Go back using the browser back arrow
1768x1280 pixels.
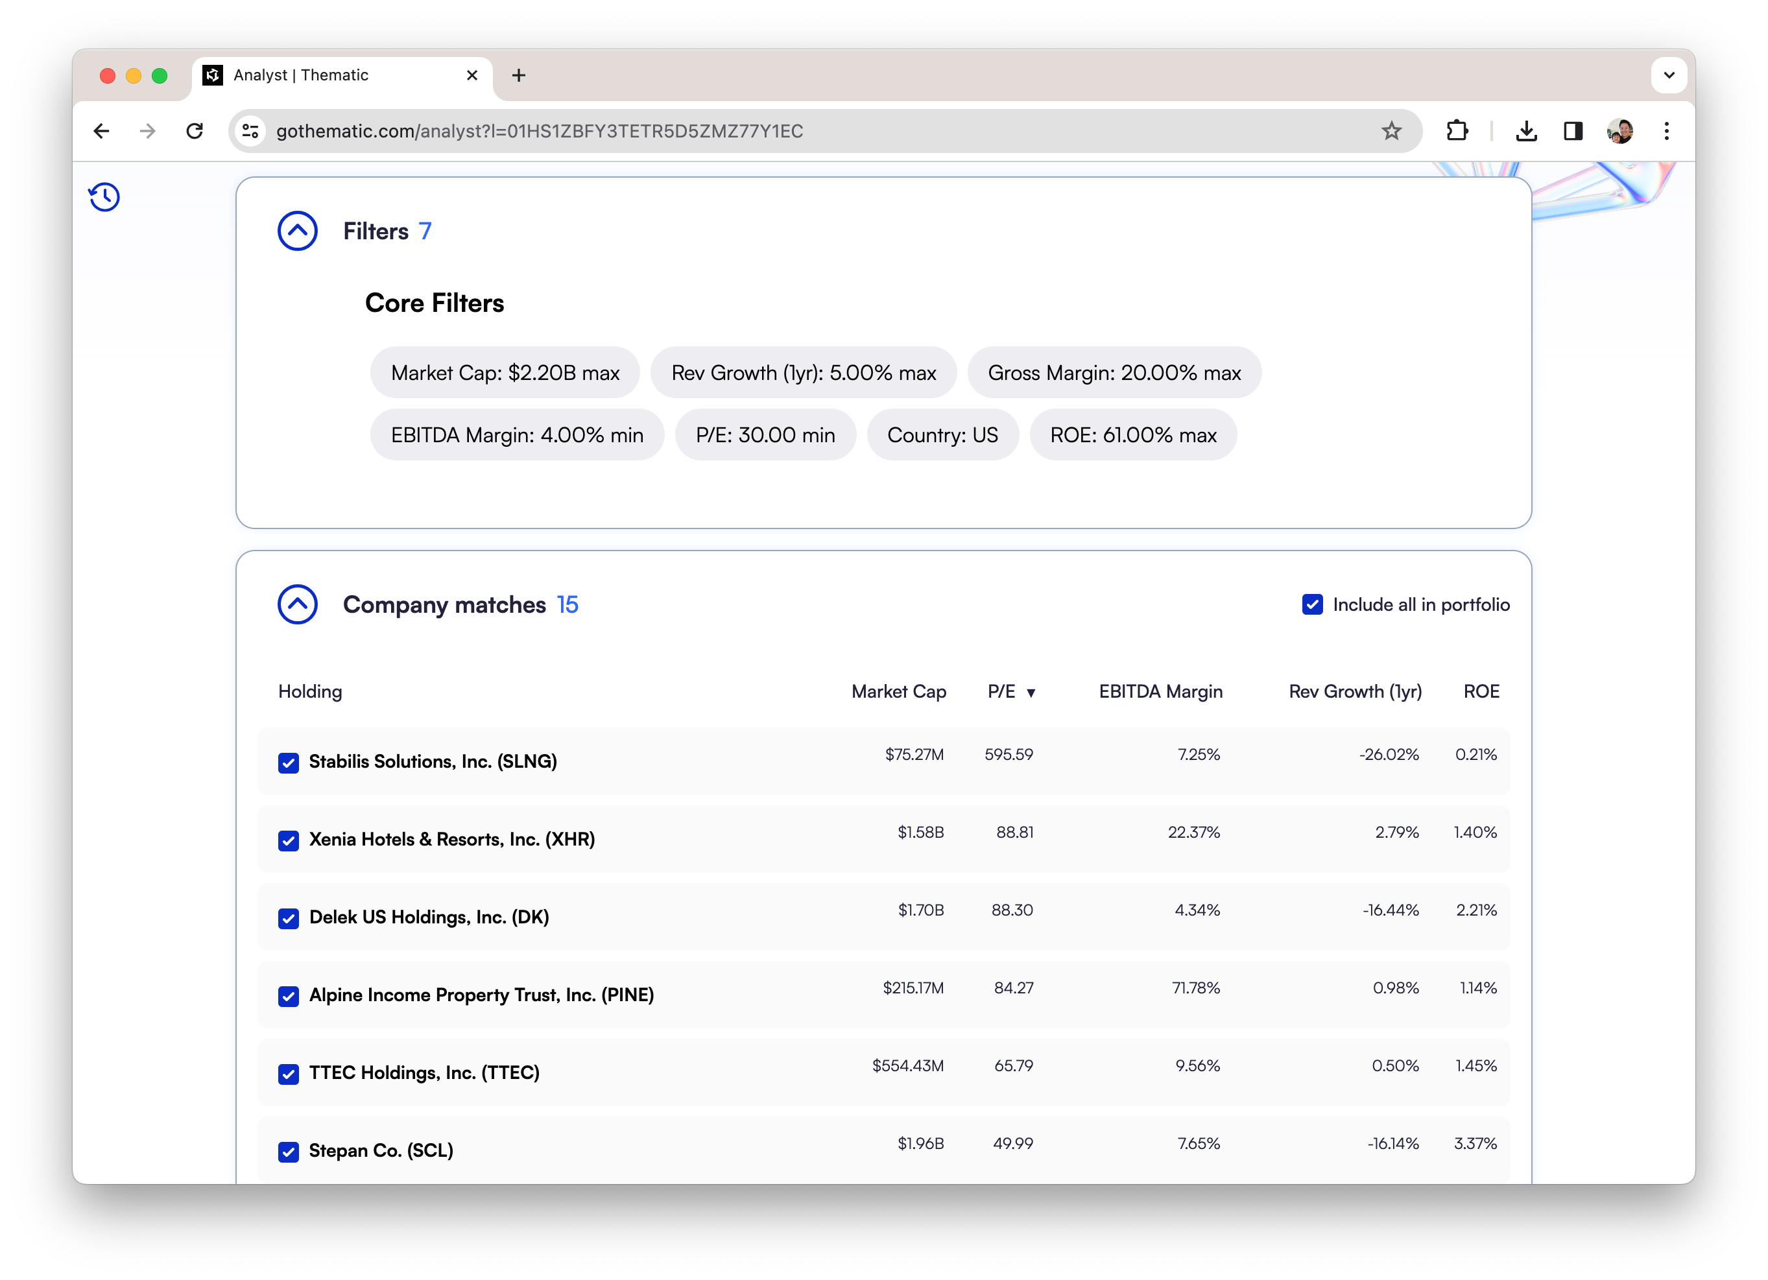tap(101, 131)
